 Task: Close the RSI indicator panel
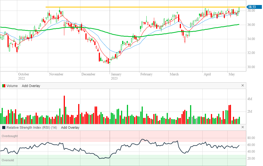pos(242,127)
